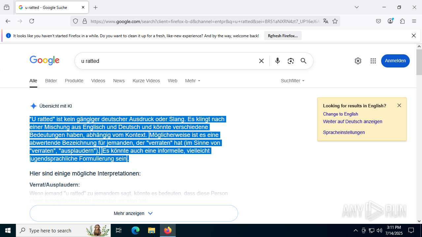
Task: Close the English results suggestion box
Action: pyautogui.click(x=399, y=105)
